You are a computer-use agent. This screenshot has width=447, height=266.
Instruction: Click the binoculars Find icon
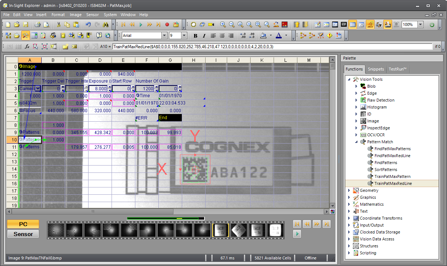click(x=106, y=25)
